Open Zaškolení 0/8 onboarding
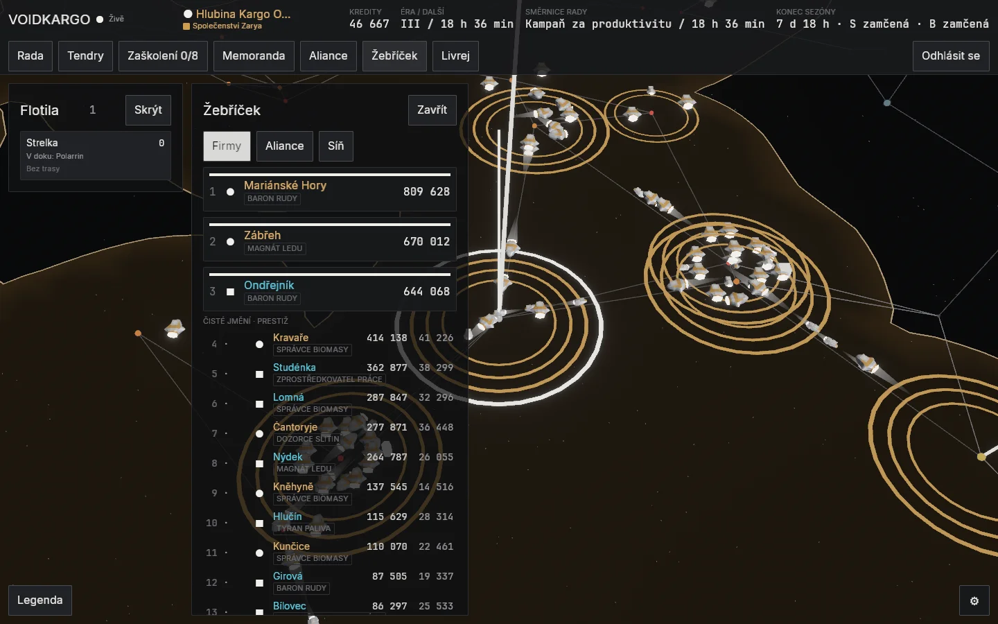This screenshot has width=998, height=624. coord(163,56)
